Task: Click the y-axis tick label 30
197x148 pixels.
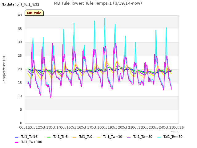Action: [20, 42]
